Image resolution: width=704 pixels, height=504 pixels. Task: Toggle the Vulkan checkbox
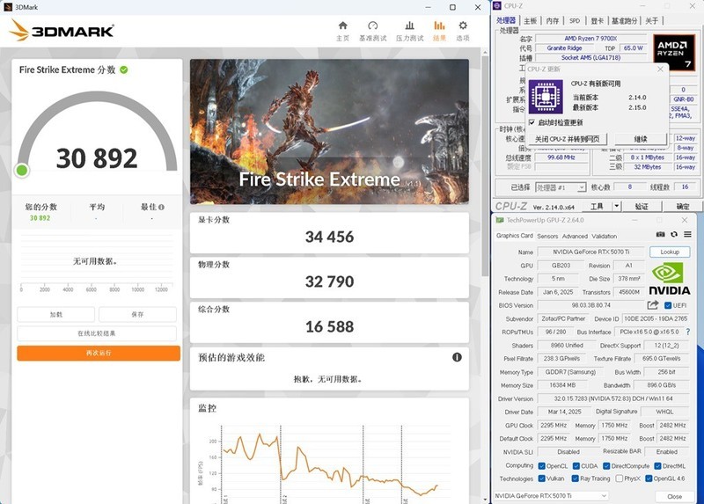[x=541, y=478]
